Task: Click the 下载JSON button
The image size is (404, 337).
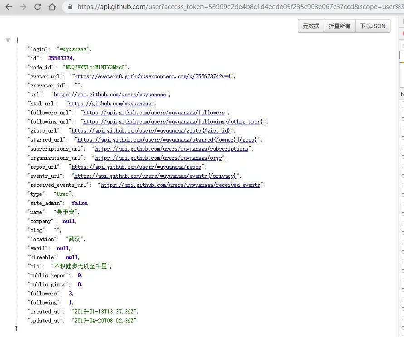Action: point(373,26)
